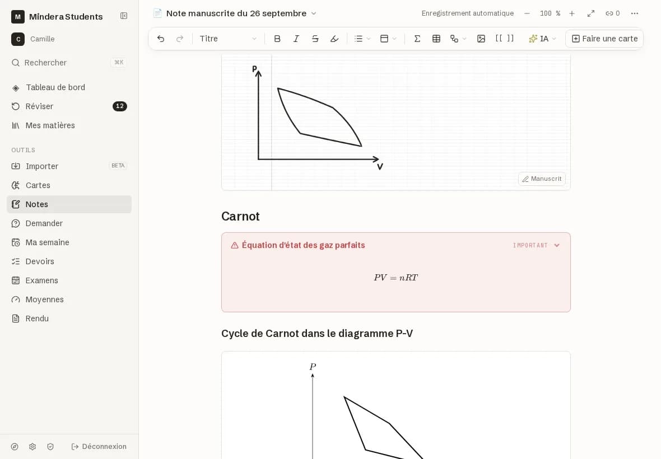661x459 pixels.
Task: Click the 100 % zoom value
Action: point(550,13)
